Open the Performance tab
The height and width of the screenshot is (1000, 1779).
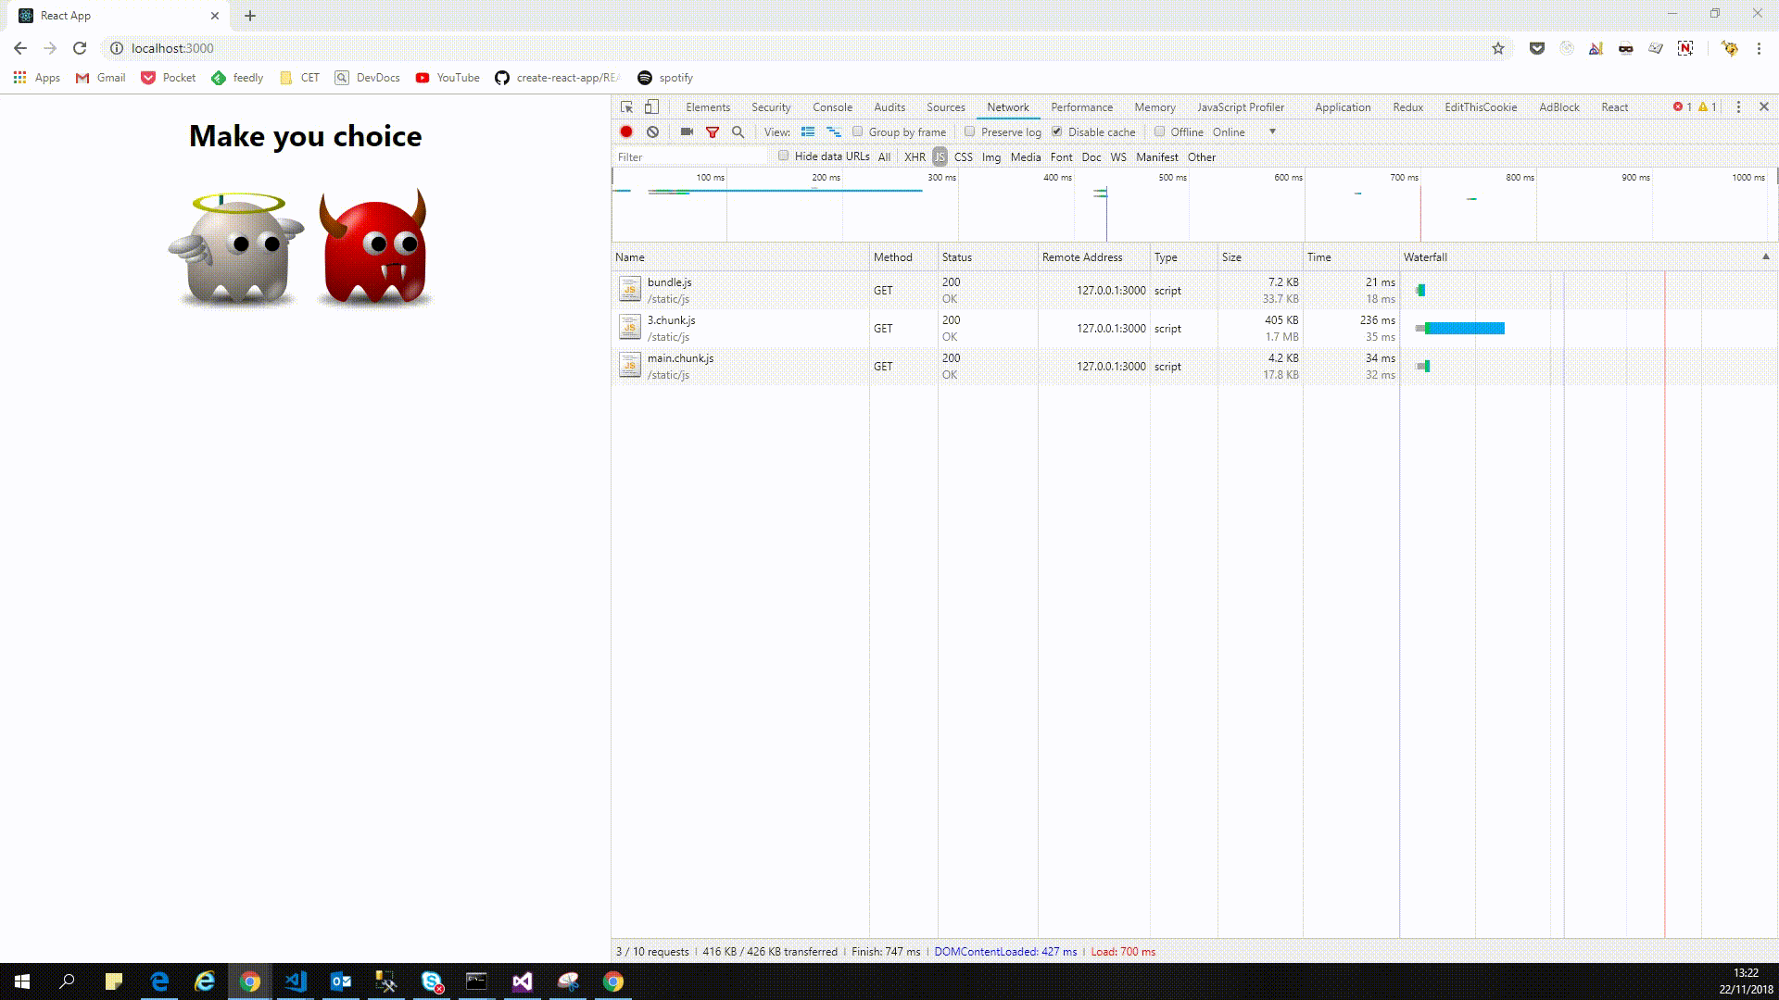(1081, 107)
